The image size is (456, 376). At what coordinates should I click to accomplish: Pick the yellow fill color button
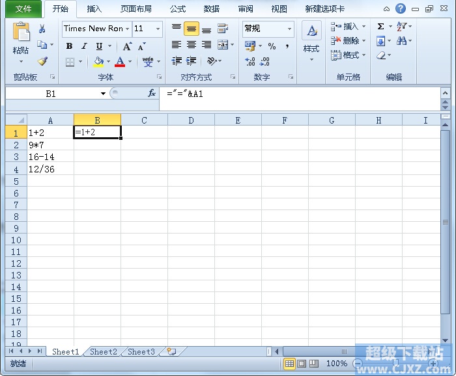tap(98, 62)
